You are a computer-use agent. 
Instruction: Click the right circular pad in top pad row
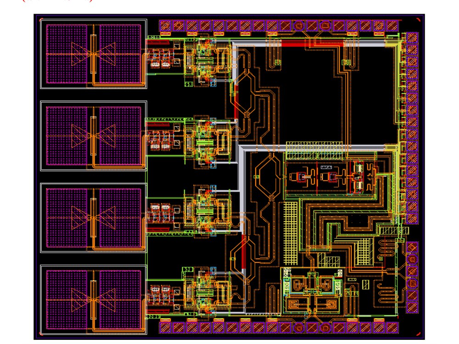point(325,26)
